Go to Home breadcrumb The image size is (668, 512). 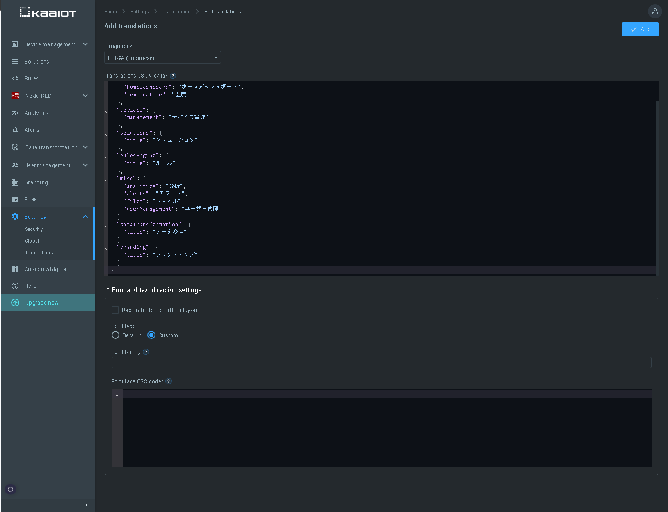(110, 12)
